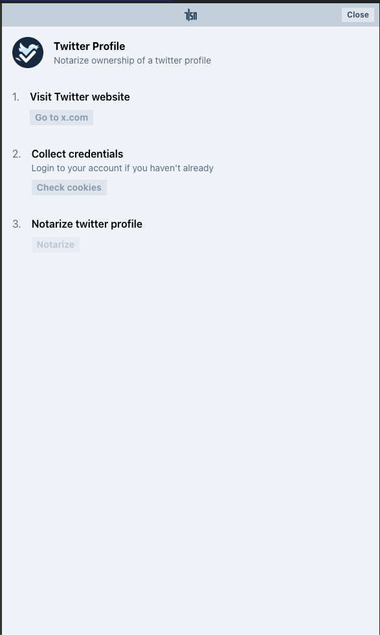
Task: Click step number 1 marker
Action: click(x=16, y=97)
